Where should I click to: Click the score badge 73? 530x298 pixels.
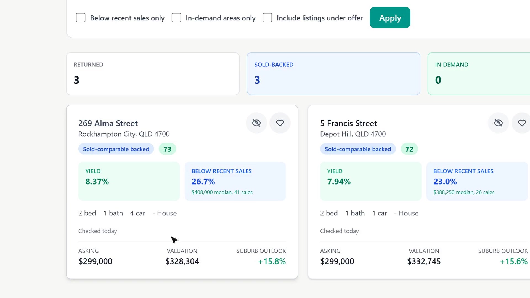click(x=167, y=149)
